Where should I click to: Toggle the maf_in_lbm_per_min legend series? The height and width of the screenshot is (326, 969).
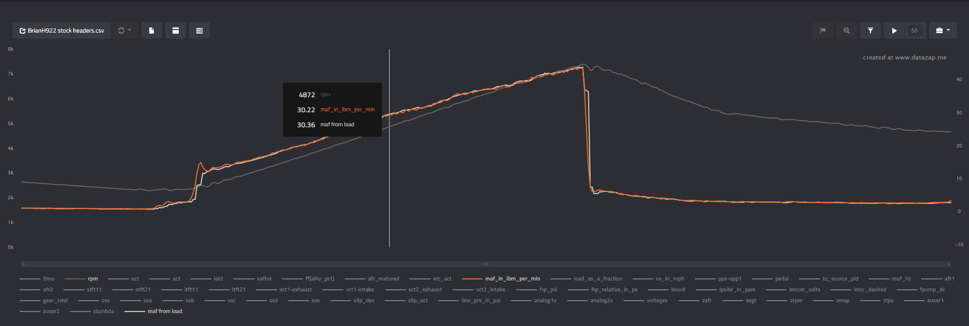click(x=501, y=279)
